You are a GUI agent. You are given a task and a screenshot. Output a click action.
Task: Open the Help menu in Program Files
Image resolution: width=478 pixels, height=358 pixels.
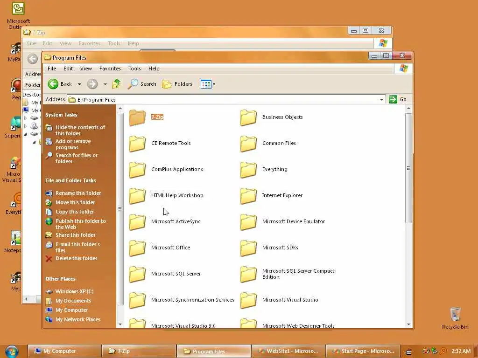tap(154, 69)
